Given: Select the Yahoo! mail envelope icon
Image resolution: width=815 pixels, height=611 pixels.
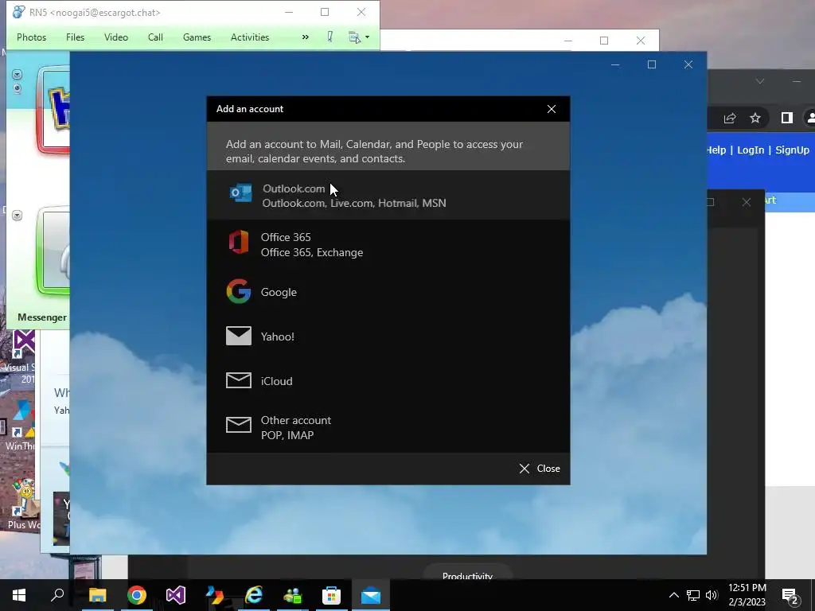Looking at the screenshot, I should [x=239, y=337].
